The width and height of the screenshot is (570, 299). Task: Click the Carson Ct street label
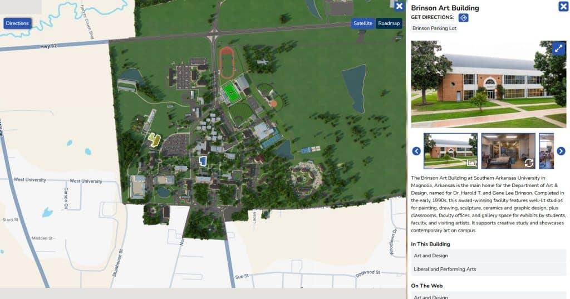(x=66, y=198)
